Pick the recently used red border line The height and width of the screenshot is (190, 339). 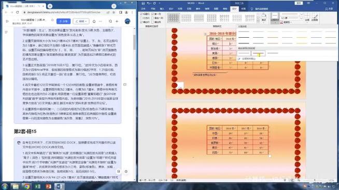pos(258,53)
